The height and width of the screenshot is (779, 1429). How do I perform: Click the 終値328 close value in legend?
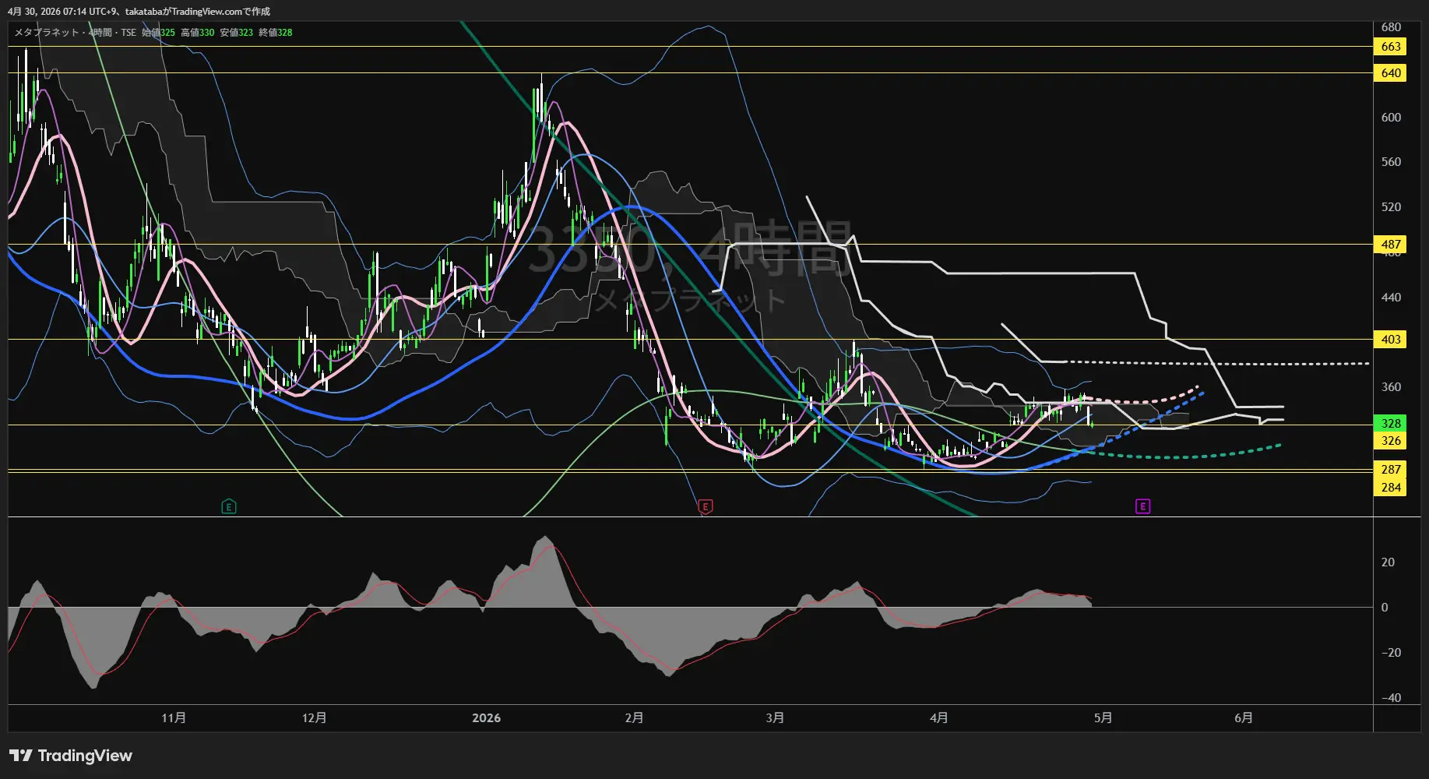(x=275, y=33)
